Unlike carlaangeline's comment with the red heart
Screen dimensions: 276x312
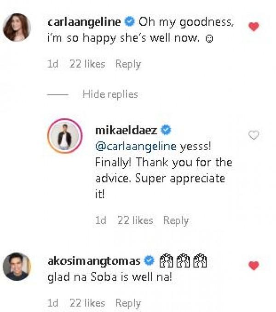point(253,26)
